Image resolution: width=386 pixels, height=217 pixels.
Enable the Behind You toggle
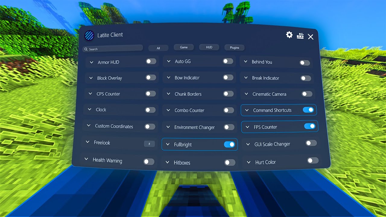click(x=305, y=63)
